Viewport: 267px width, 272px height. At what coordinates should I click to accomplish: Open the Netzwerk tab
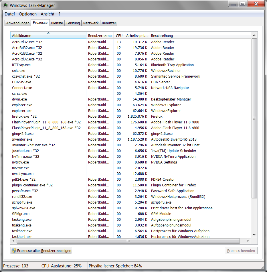coord(90,23)
